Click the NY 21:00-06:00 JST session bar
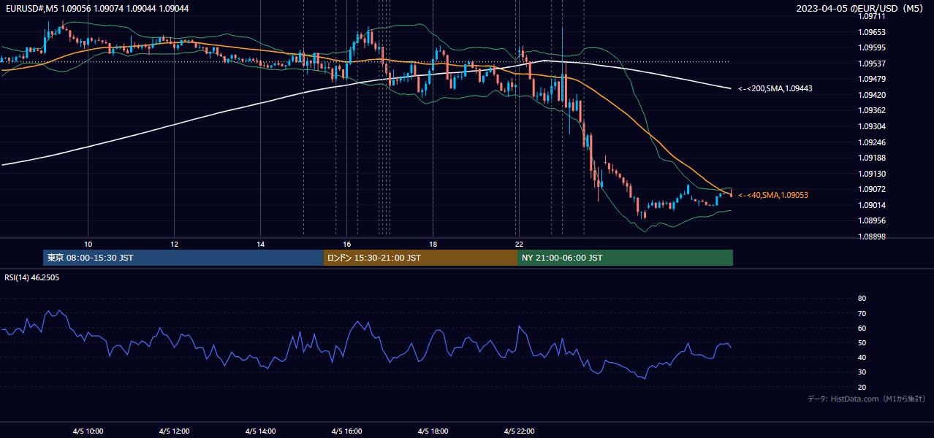 pos(625,258)
